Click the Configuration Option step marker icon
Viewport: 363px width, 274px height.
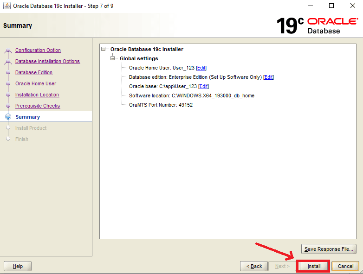pyautogui.click(x=8, y=50)
